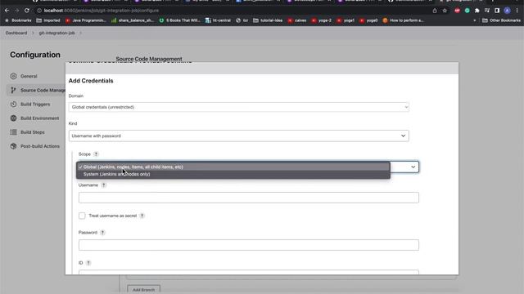Open the share_balance_sh bookmark
This screenshot has height=294, width=524.
pyautogui.click(x=133, y=20)
